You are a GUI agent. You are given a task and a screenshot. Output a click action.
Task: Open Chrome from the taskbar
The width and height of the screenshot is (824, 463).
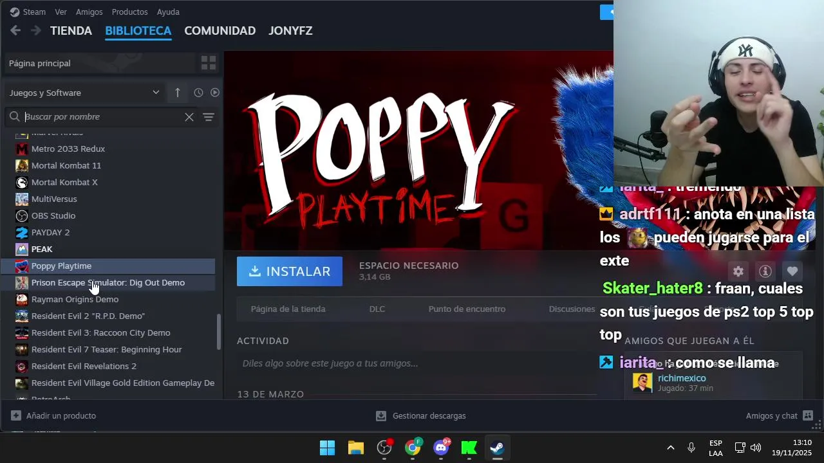[x=413, y=448]
